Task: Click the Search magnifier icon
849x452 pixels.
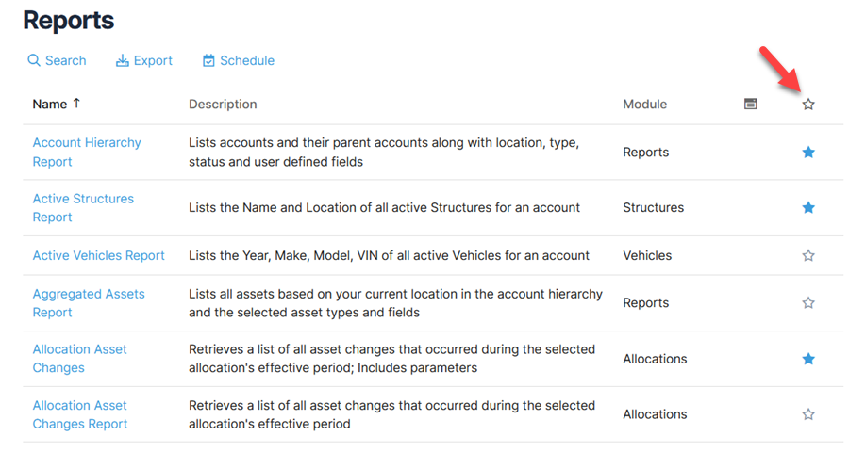Action: click(34, 60)
